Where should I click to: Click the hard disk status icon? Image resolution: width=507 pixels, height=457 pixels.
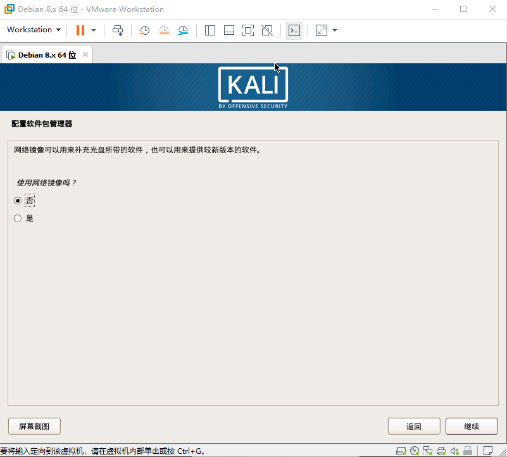(401, 451)
